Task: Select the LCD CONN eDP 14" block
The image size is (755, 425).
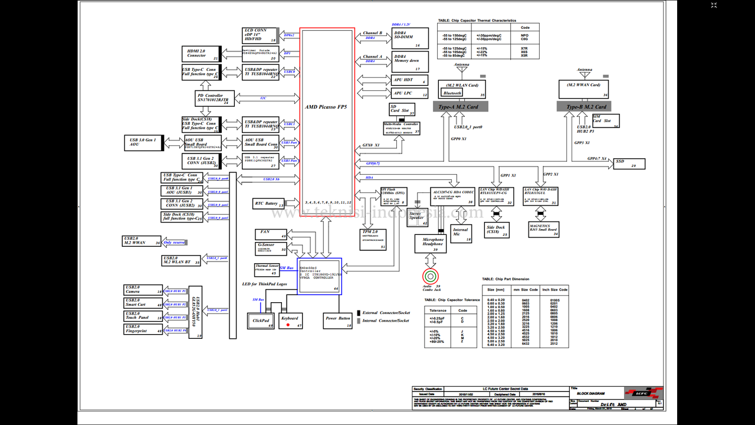Action: pyautogui.click(x=261, y=35)
